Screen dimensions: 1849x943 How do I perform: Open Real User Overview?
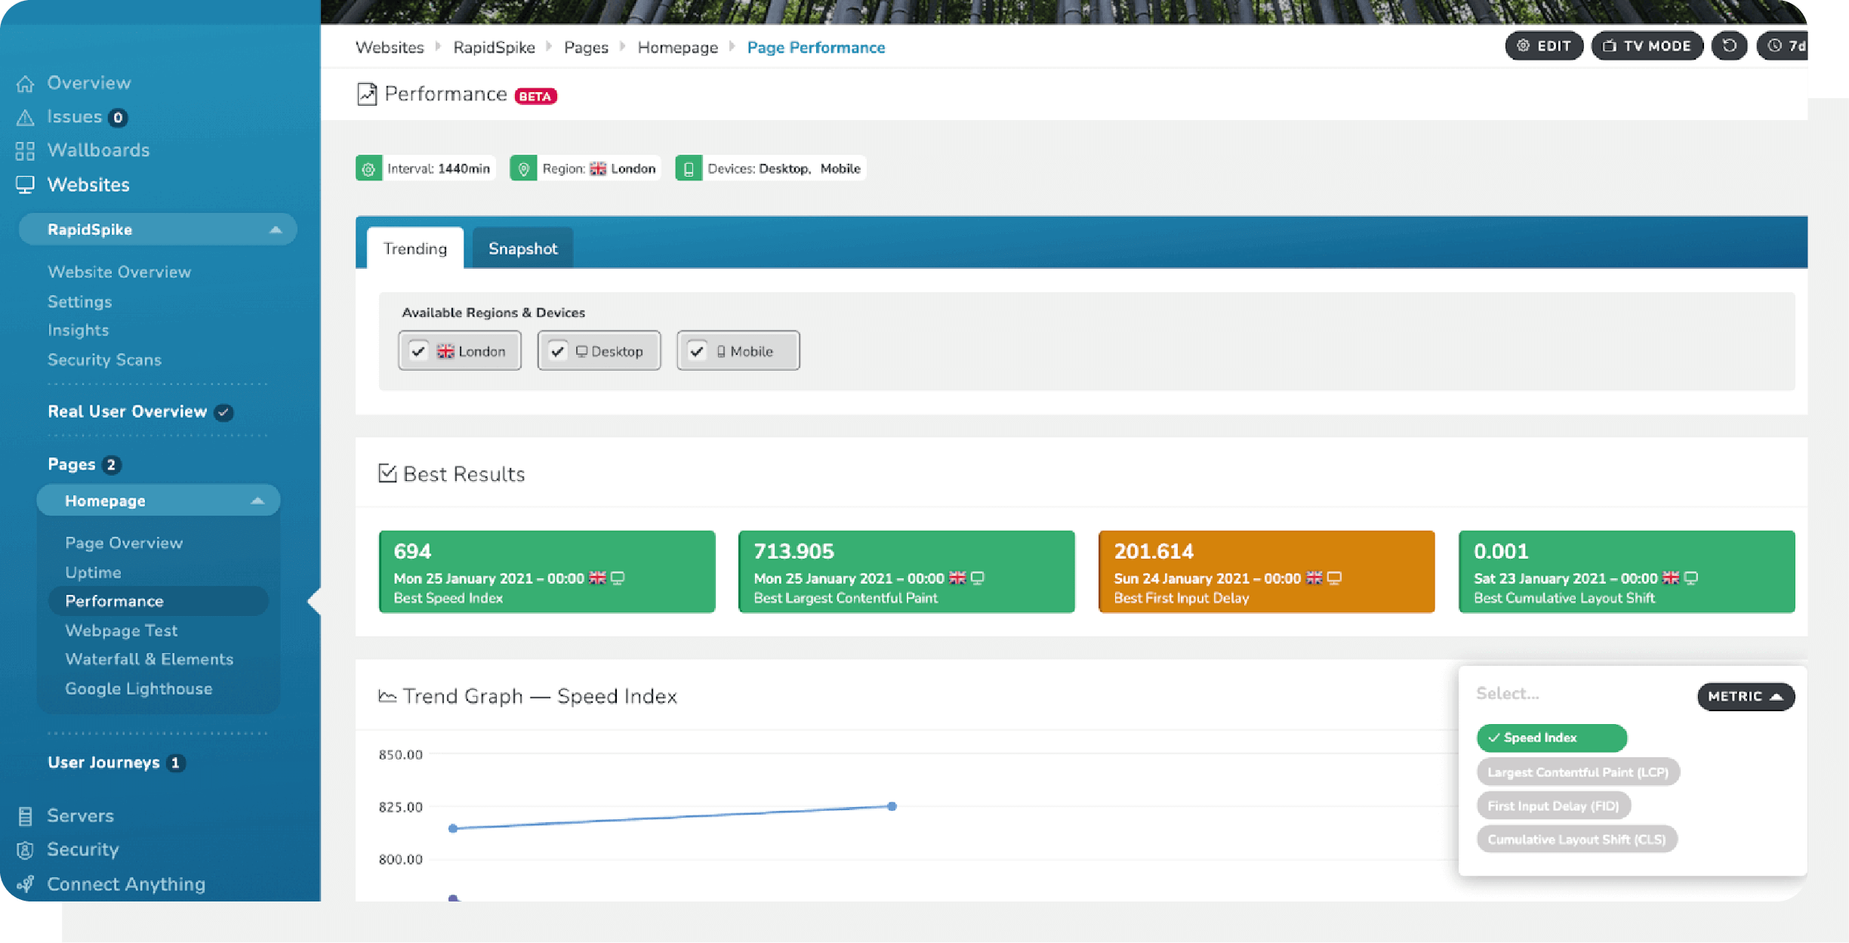[x=128, y=412]
